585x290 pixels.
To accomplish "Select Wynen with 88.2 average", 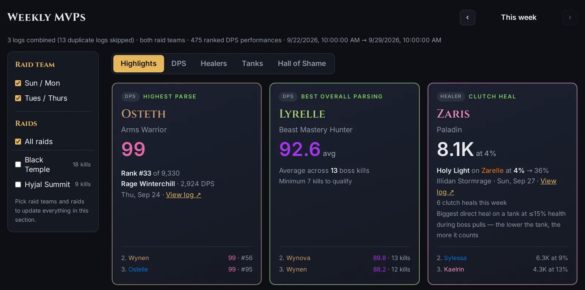I will point(297,269).
